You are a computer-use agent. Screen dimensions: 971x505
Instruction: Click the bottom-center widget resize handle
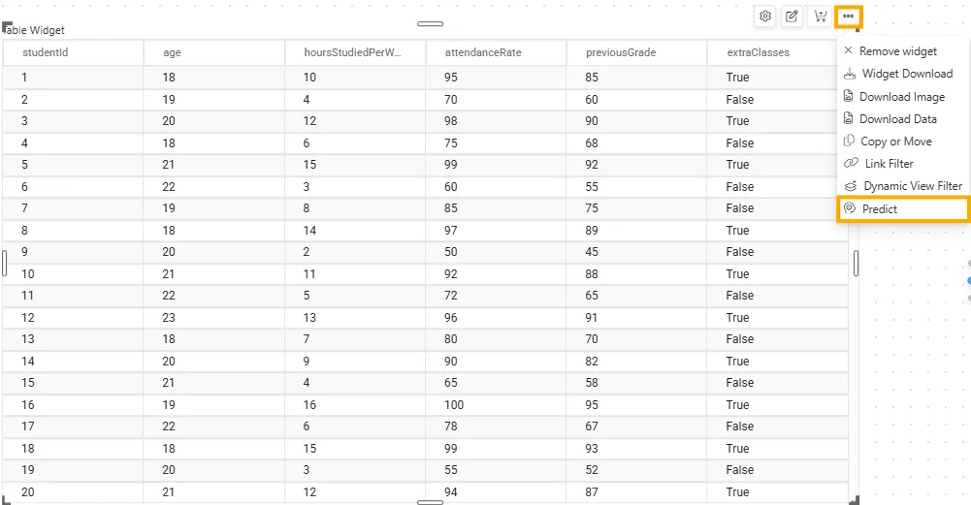(430, 502)
